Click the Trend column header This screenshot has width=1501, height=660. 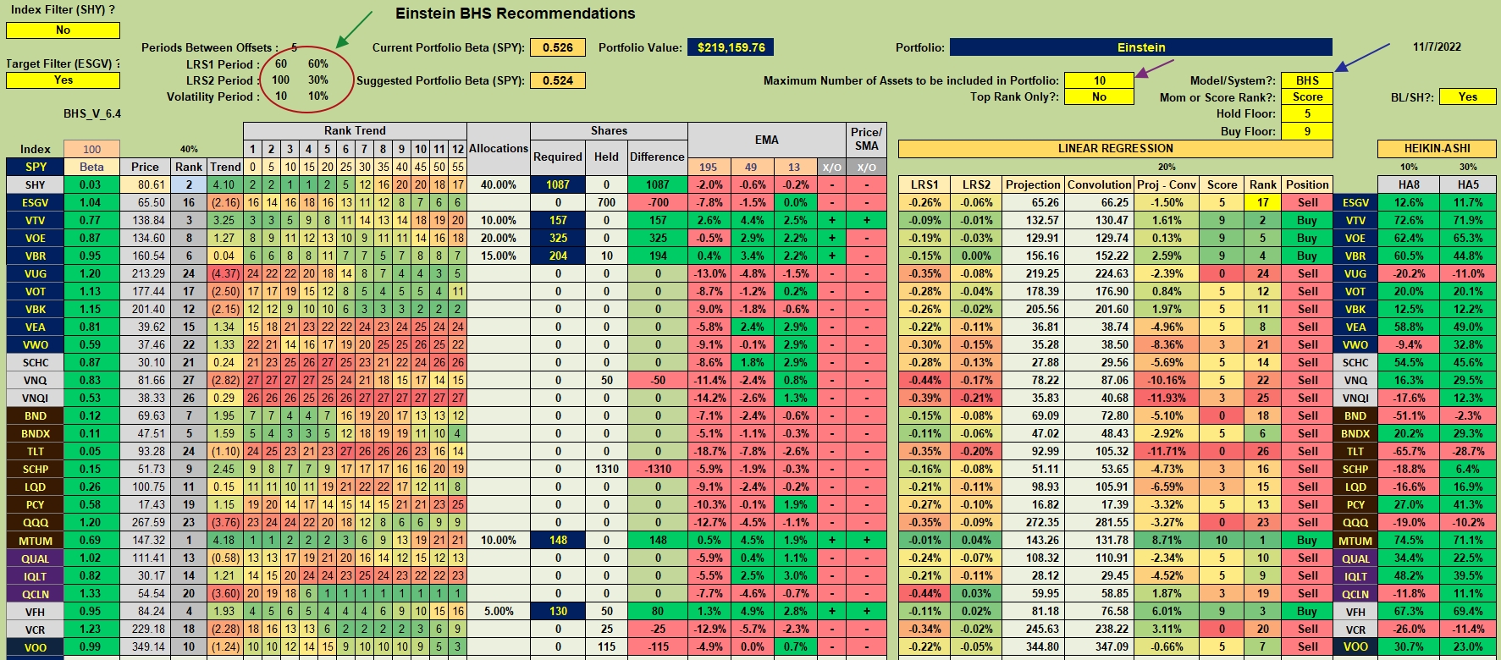pos(225,167)
